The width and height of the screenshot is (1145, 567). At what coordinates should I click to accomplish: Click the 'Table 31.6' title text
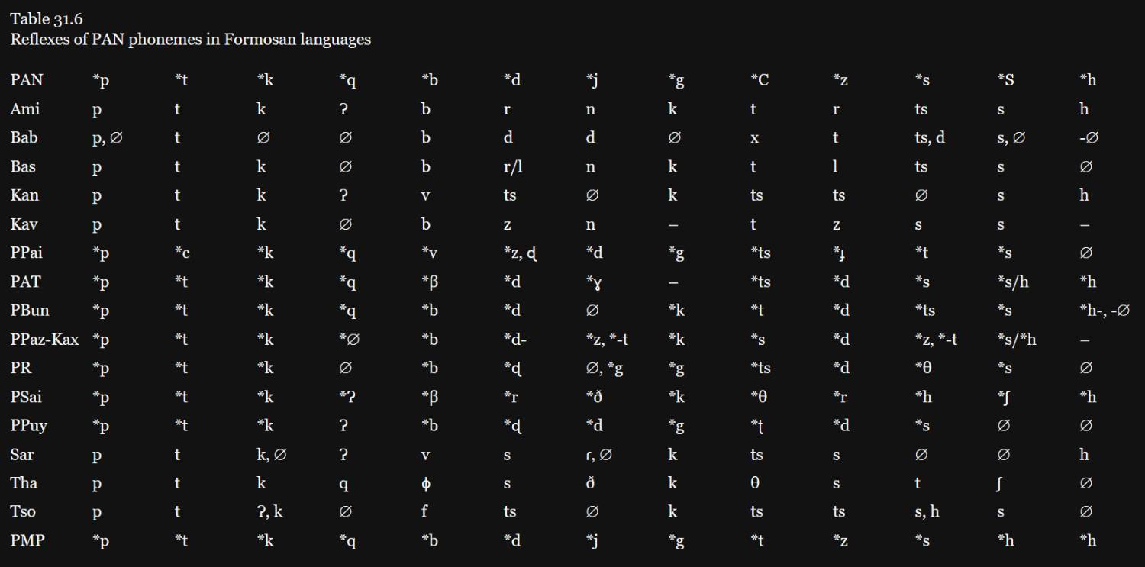coord(47,19)
